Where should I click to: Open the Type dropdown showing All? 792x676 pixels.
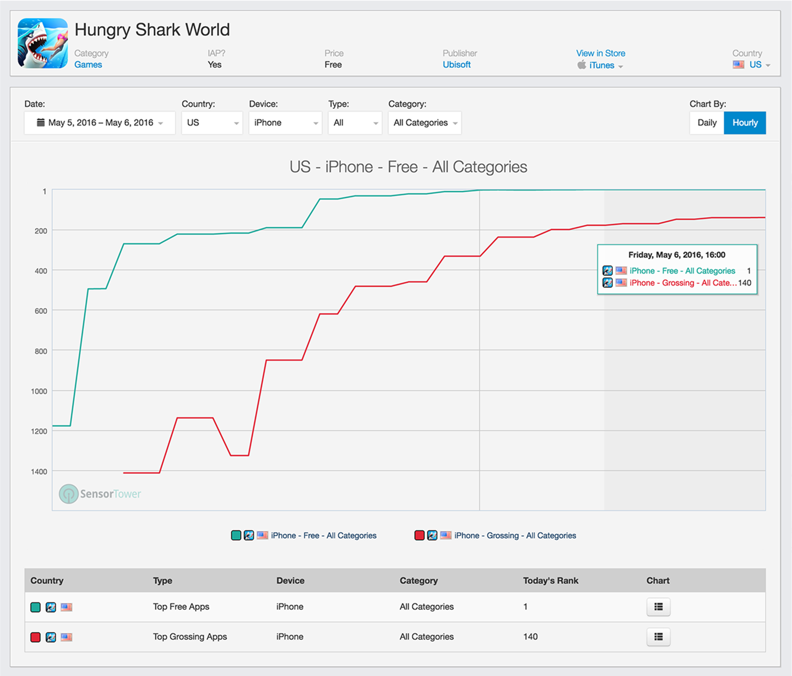355,123
